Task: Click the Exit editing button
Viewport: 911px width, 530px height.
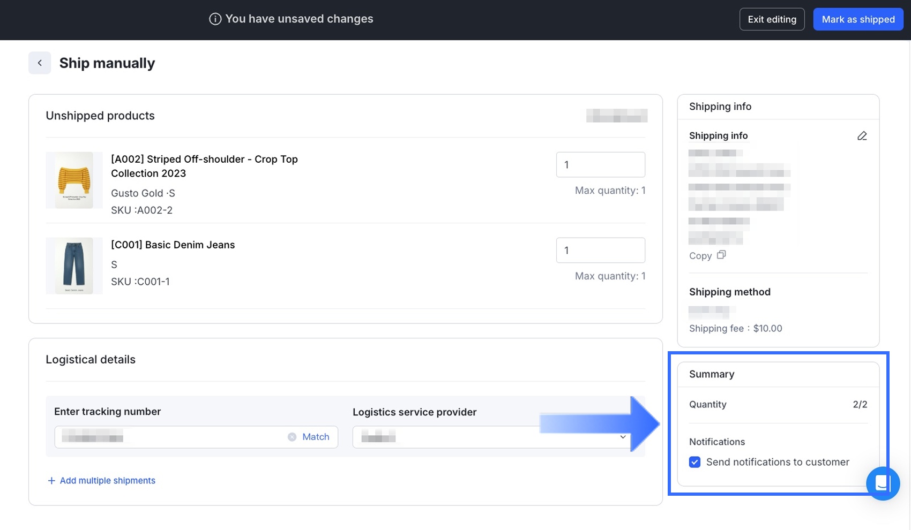Action: click(x=772, y=19)
